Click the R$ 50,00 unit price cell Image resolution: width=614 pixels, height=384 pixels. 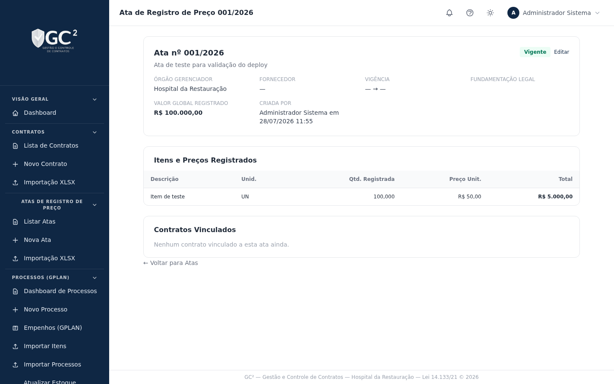coord(469,197)
